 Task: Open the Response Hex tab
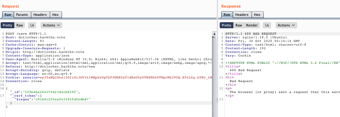pos(257,15)
